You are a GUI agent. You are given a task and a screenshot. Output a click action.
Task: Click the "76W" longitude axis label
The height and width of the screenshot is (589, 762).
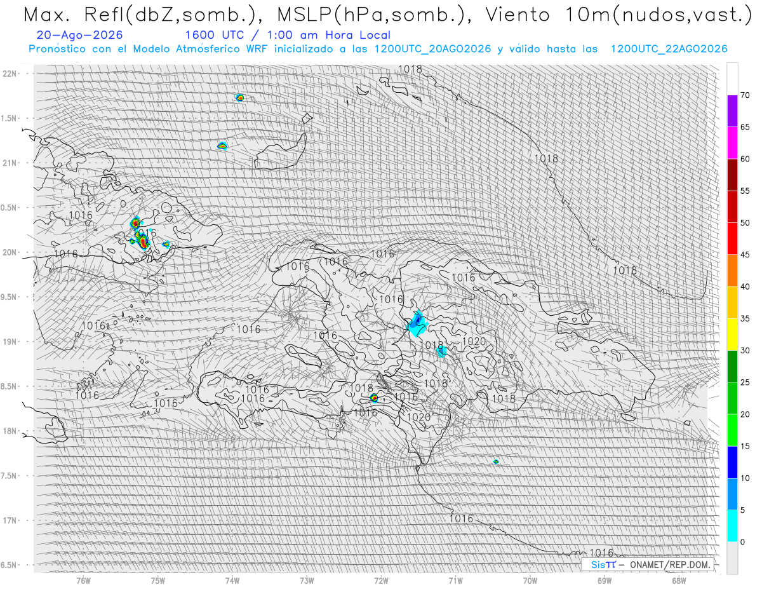pos(83,581)
